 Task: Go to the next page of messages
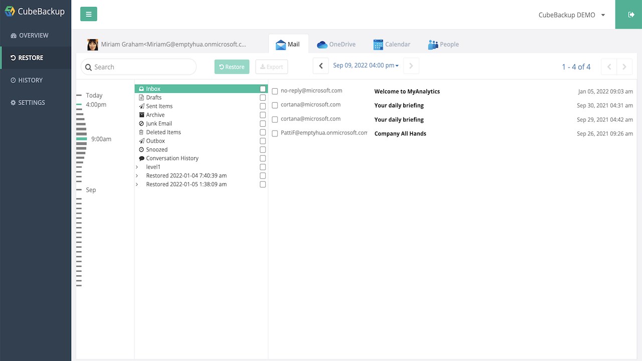(x=624, y=67)
